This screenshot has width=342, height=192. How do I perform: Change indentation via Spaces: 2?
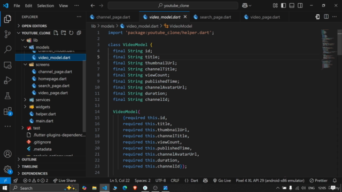143,180
